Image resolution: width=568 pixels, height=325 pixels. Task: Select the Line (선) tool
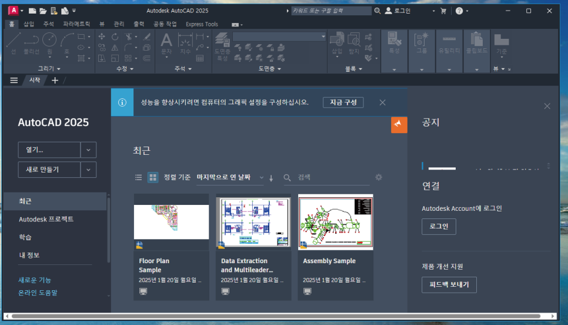click(14, 43)
